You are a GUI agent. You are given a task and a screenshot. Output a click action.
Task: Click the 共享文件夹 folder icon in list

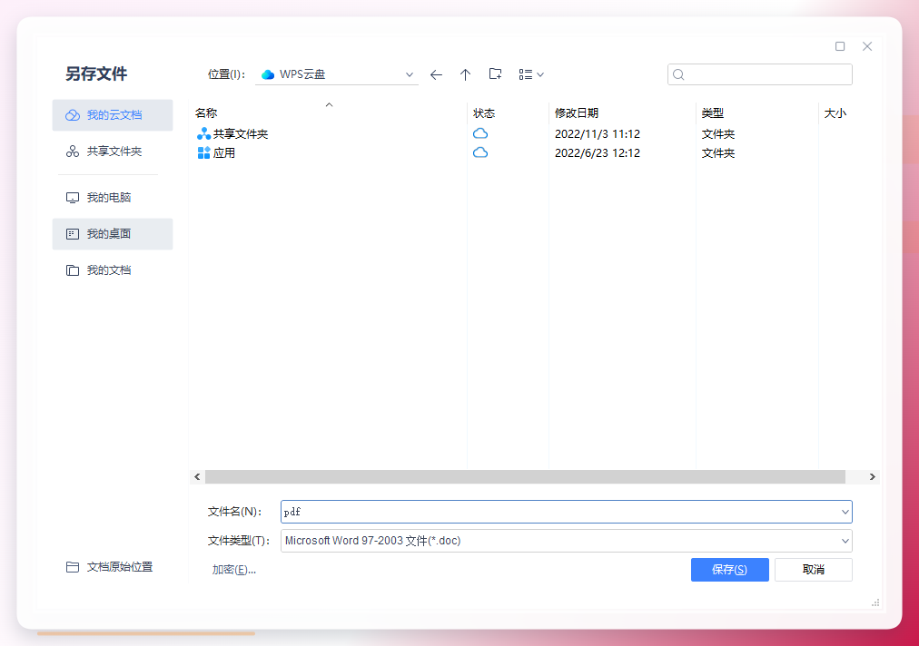[x=203, y=133]
